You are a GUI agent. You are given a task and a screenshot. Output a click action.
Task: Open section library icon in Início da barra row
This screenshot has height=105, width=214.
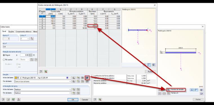(x=74, y=78)
